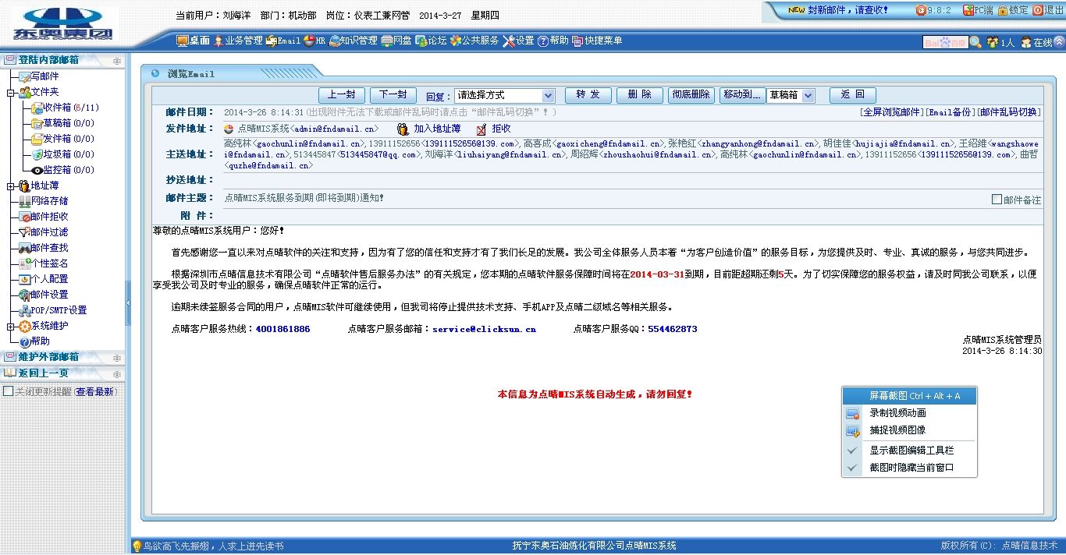The width and height of the screenshot is (1066, 555).
Task: Click the Baidu search magnifier icon
Action: 975,42
